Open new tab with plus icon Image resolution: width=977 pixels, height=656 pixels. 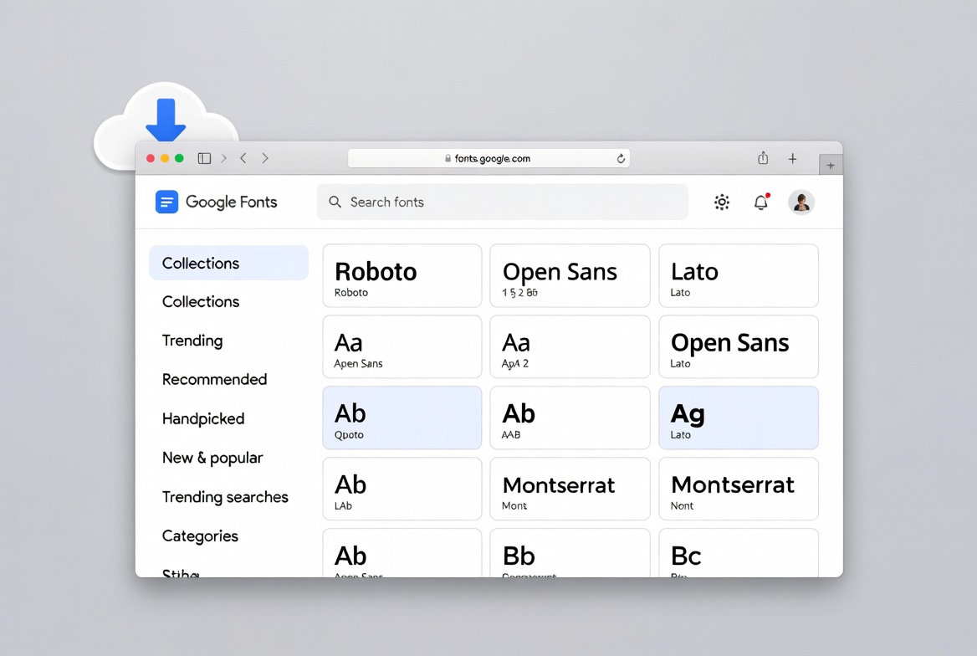coord(793,158)
